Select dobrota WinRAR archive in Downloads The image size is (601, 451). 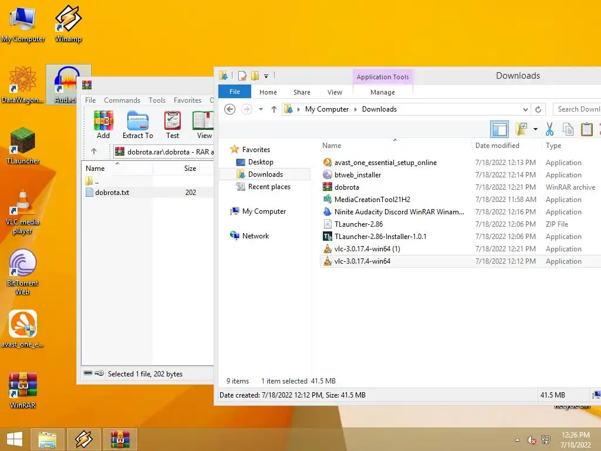point(346,187)
